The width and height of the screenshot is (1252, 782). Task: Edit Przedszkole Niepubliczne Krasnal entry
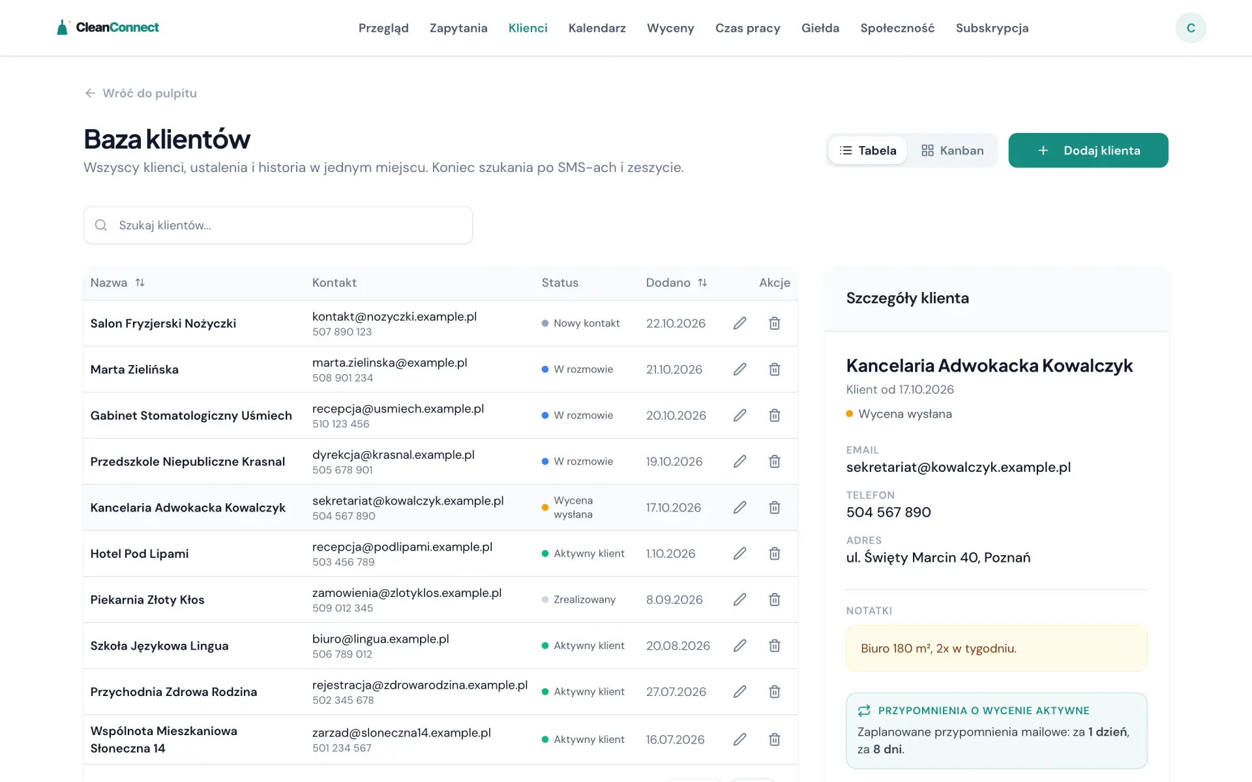(739, 461)
